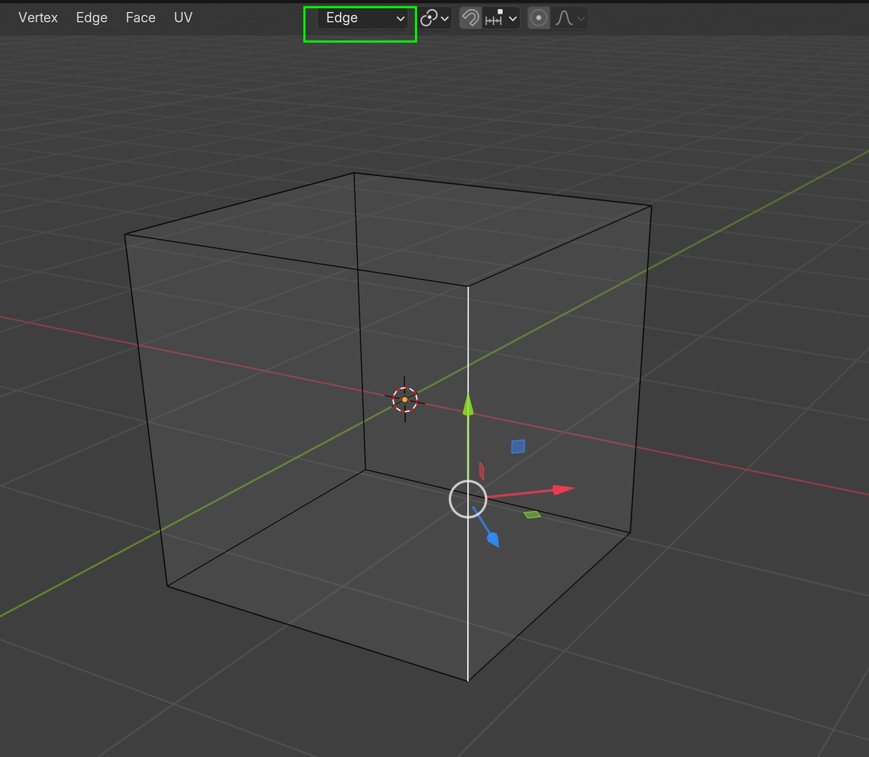Click the 3D cursor crosshair
The width and height of the screenshot is (869, 757).
(405, 400)
